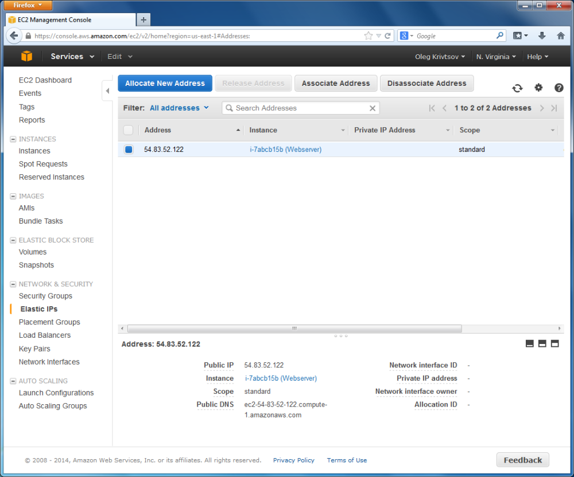The width and height of the screenshot is (574, 477).
Task: Click the Disassociate Address button
Action: coord(427,83)
